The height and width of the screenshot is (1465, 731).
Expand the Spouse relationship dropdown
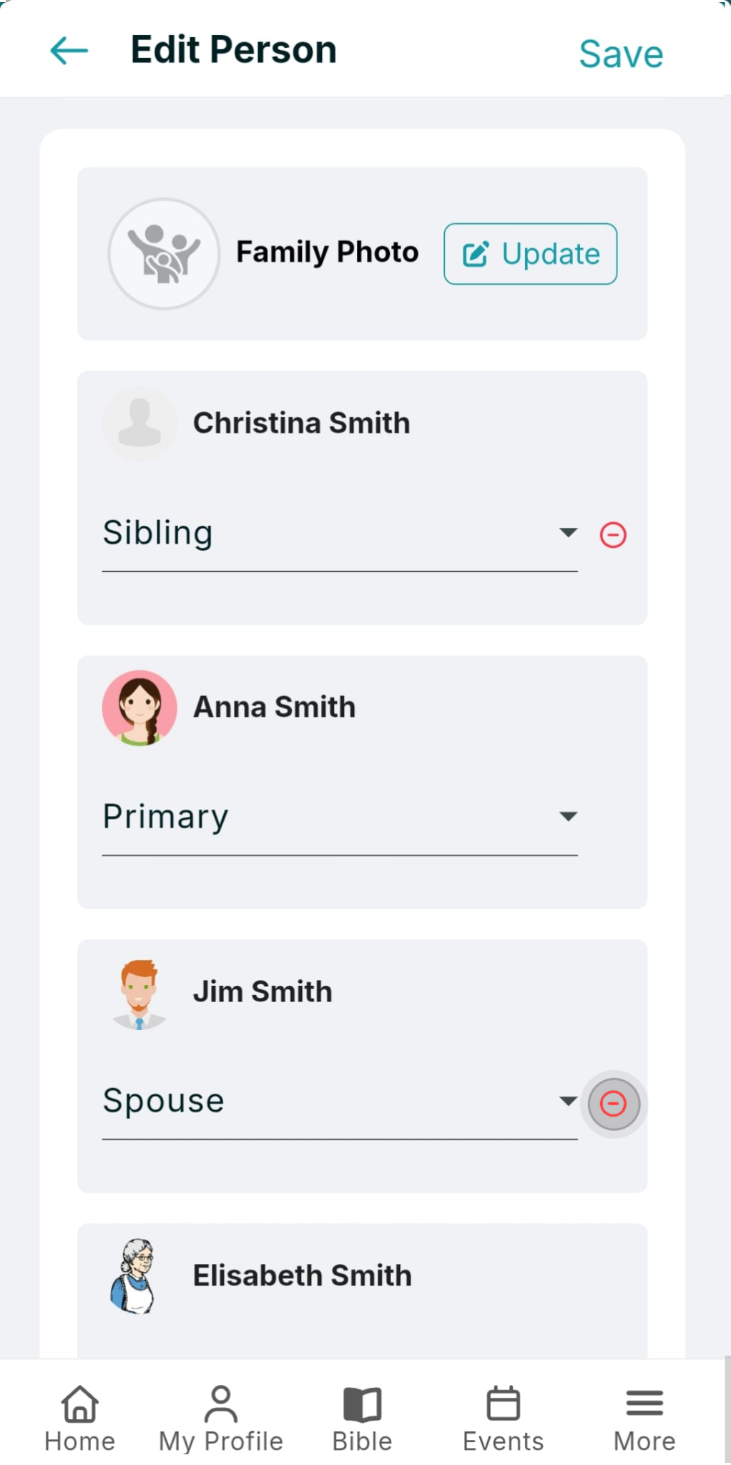tap(340, 1102)
